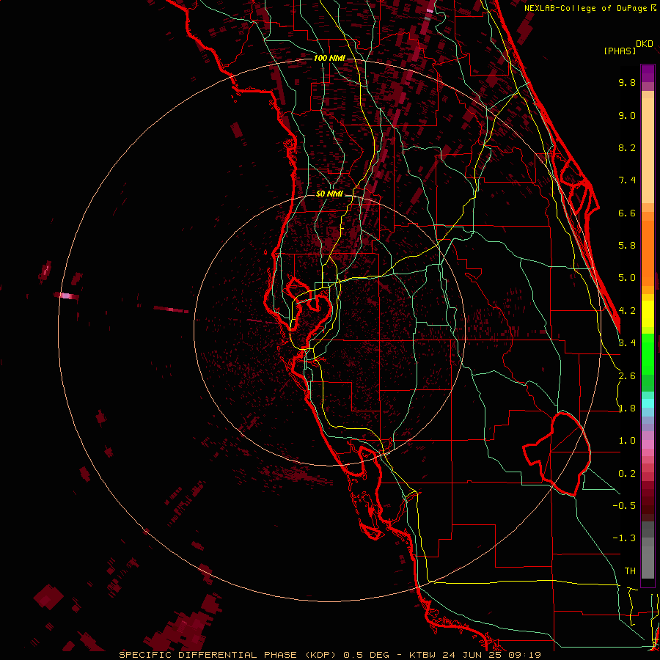Screen dimensions: 660x660
Task: Click the yellow swatch in the color legend
Action: coord(648,314)
